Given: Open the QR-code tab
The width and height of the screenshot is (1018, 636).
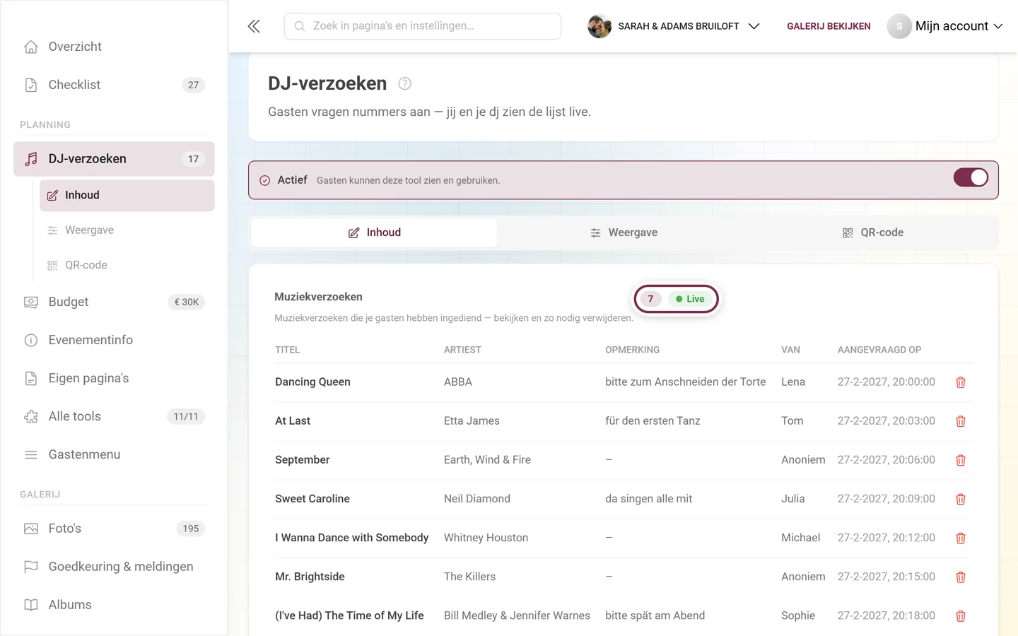Looking at the screenshot, I should click(872, 232).
